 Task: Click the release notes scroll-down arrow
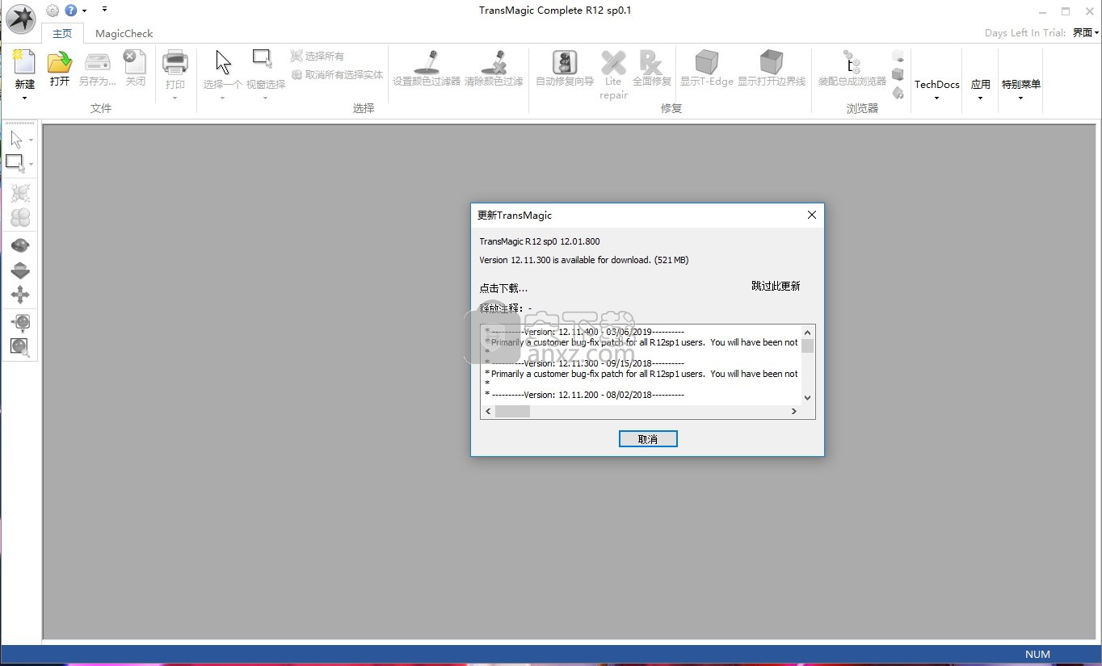point(808,397)
